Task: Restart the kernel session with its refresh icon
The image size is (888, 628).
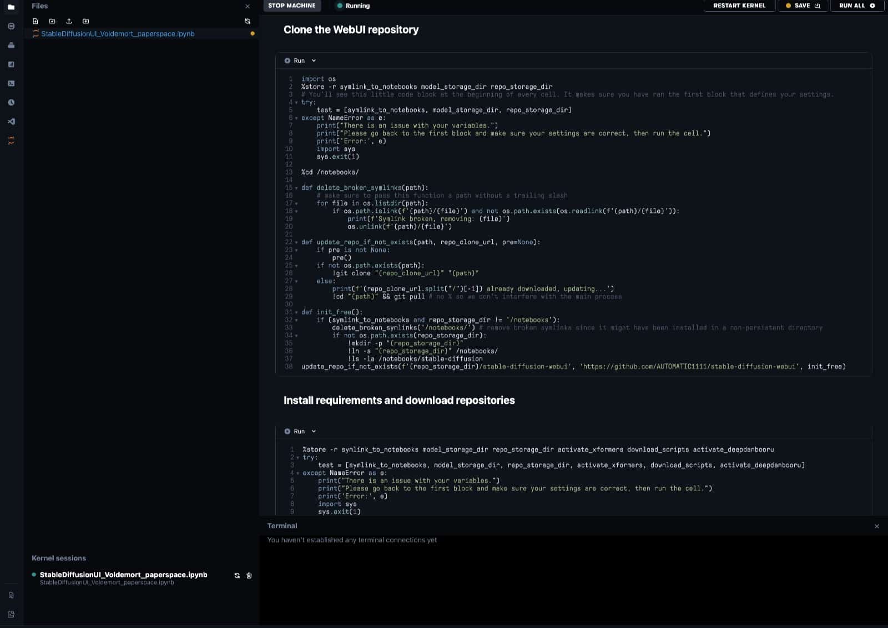Action: click(237, 575)
